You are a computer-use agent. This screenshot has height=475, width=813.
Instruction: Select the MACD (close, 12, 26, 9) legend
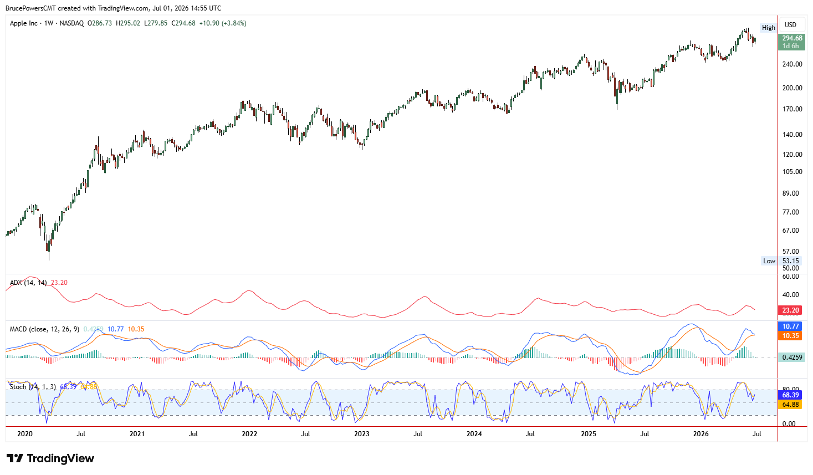44,329
